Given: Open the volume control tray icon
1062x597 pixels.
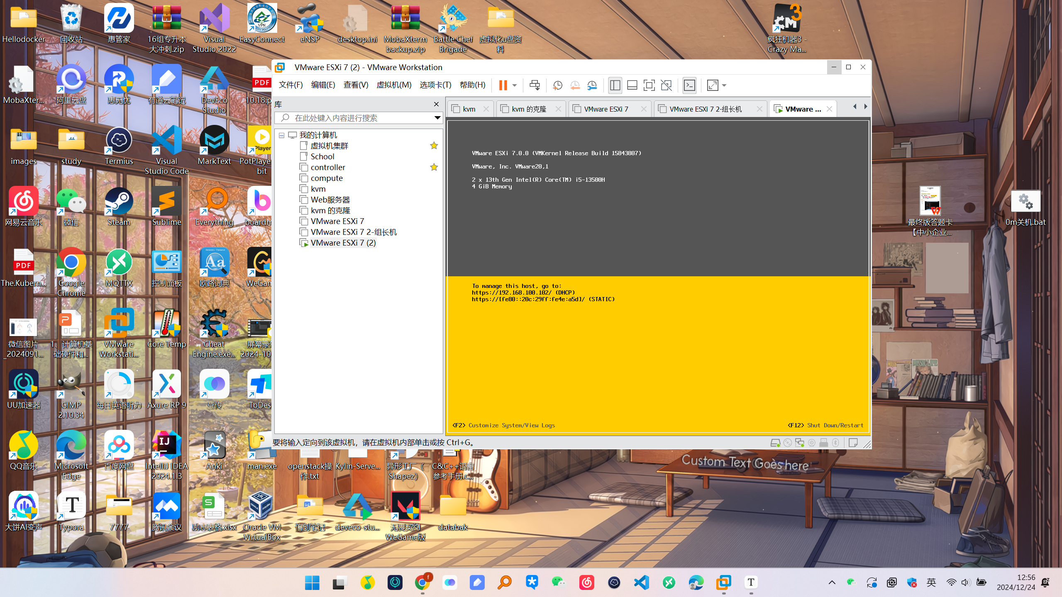Looking at the screenshot, I should click(966, 582).
